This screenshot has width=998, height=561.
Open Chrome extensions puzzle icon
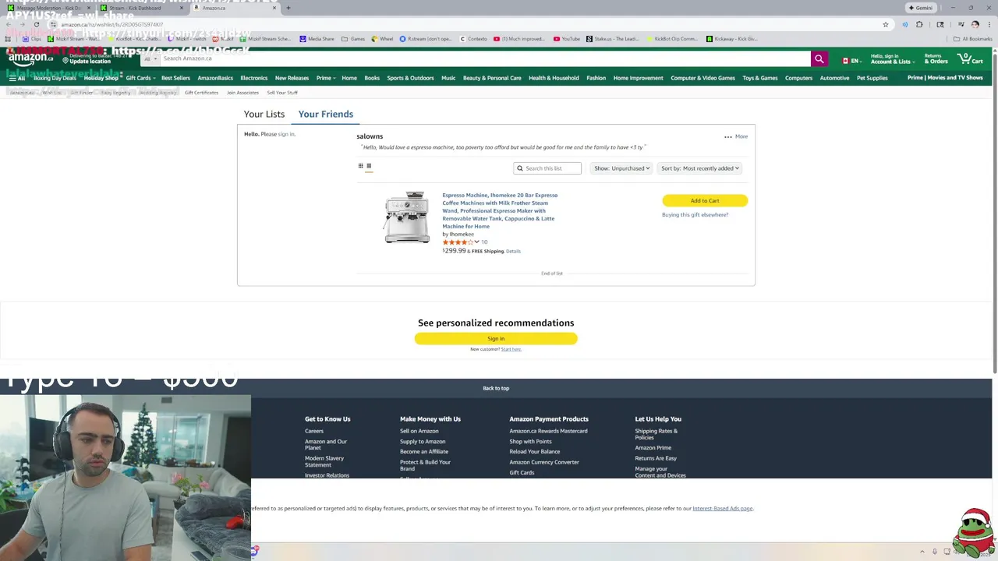tap(919, 25)
